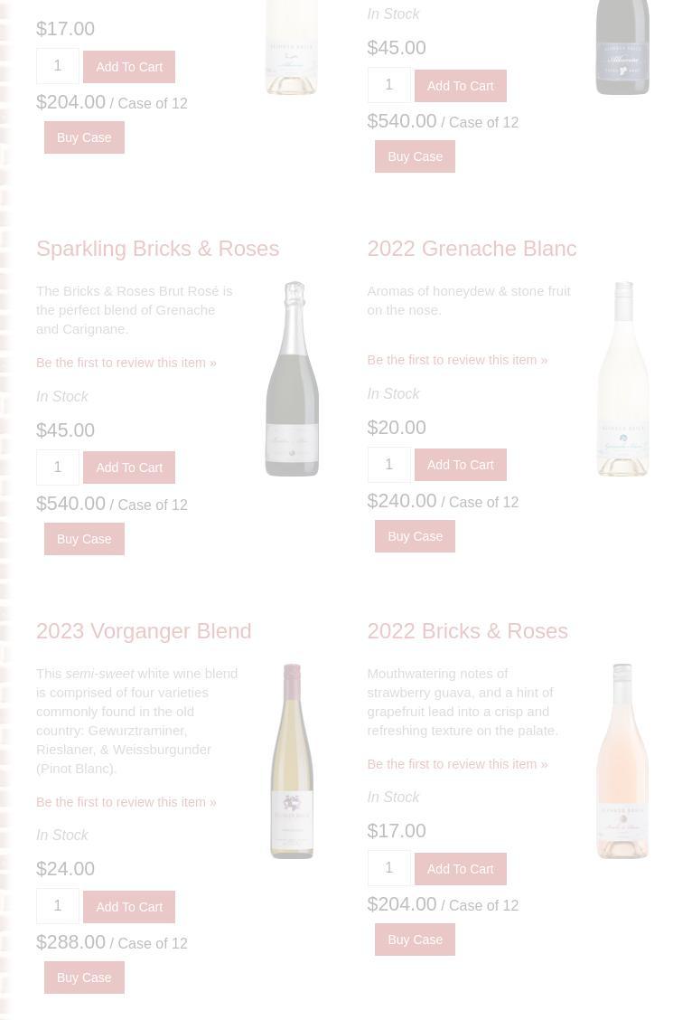Add Sparkling Bricks & Roses to cart
The width and height of the screenshot is (673, 1020).
tap(129, 467)
